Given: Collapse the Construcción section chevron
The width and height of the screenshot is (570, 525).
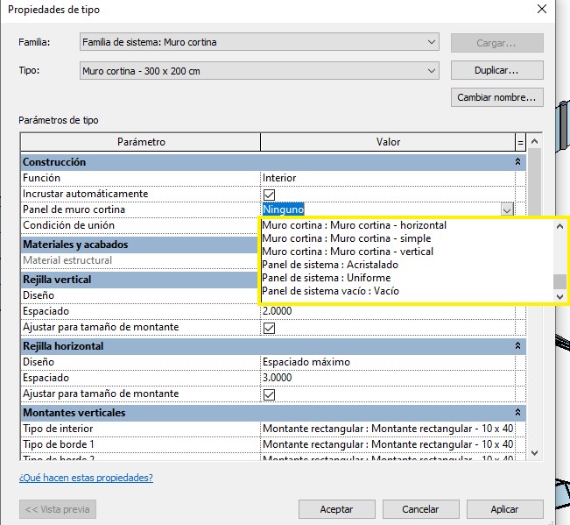Looking at the screenshot, I should (x=517, y=162).
